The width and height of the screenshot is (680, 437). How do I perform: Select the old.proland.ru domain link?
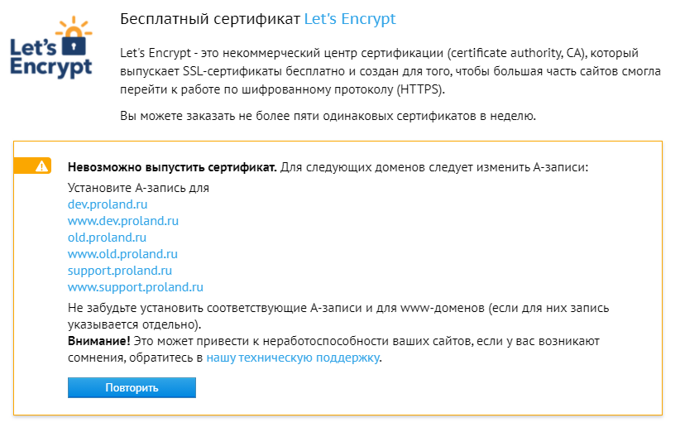tap(107, 238)
